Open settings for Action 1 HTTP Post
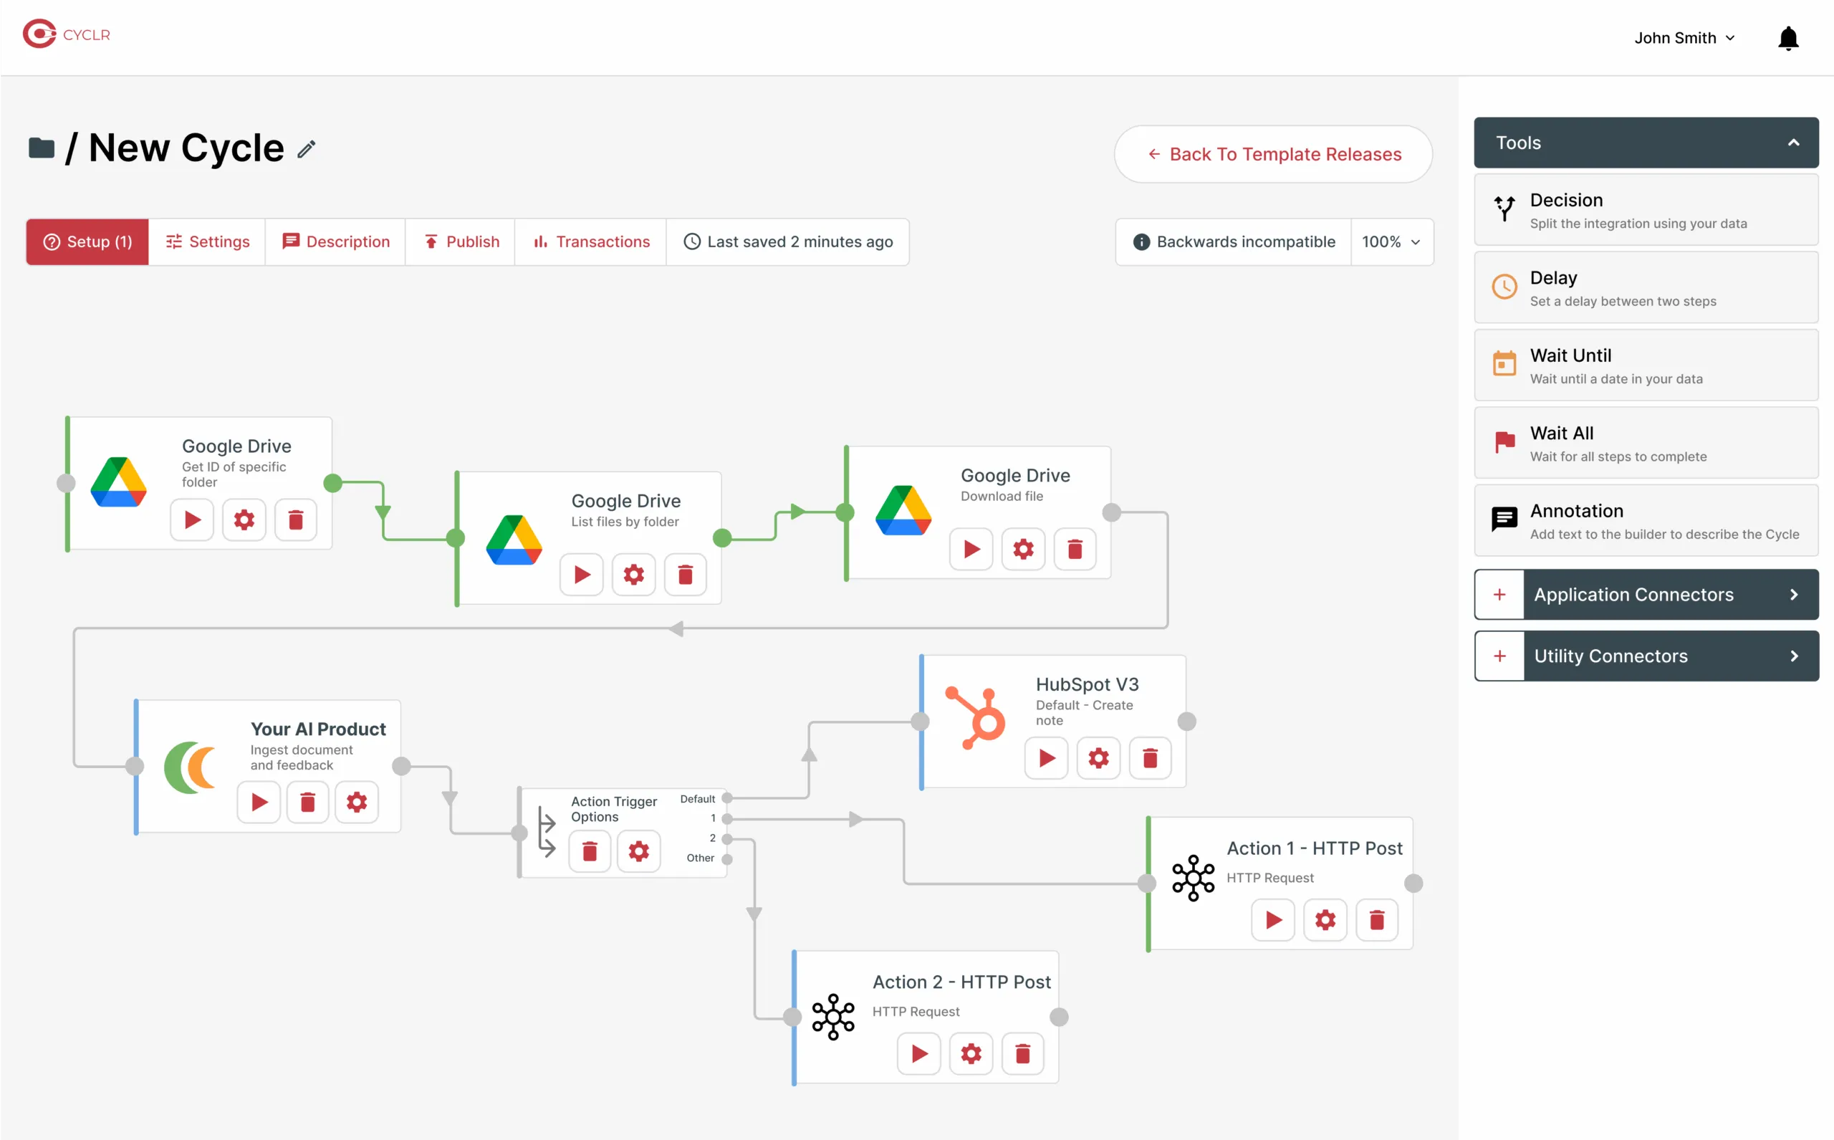Image resolution: width=1834 pixels, height=1140 pixels. (x=1325, y=920)
